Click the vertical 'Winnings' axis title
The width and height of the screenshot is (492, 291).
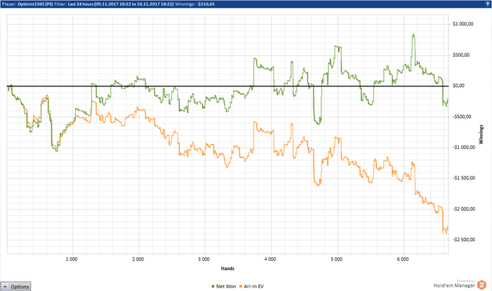coord(481,134)
